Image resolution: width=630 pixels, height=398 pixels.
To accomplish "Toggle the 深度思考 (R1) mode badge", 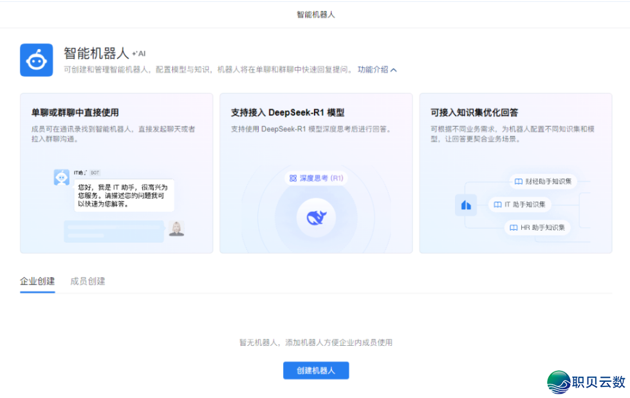I will point(316,178).
